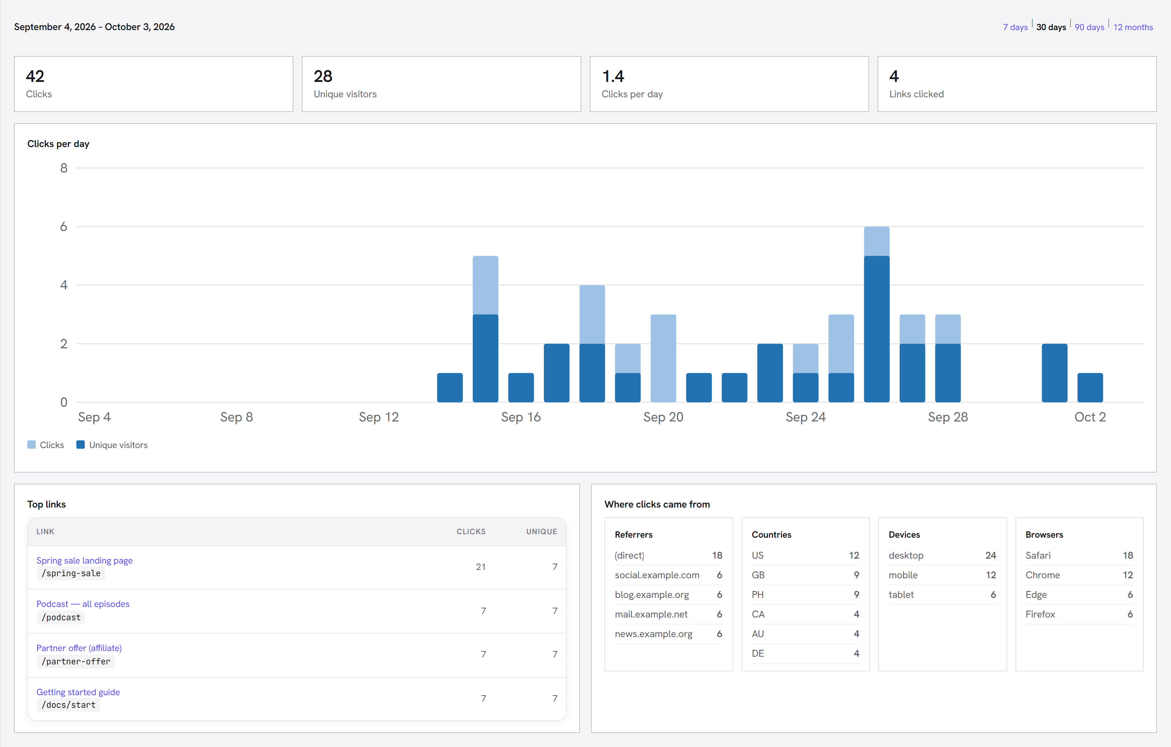Switch the range to 7 days

click(x=1015, y=27)
